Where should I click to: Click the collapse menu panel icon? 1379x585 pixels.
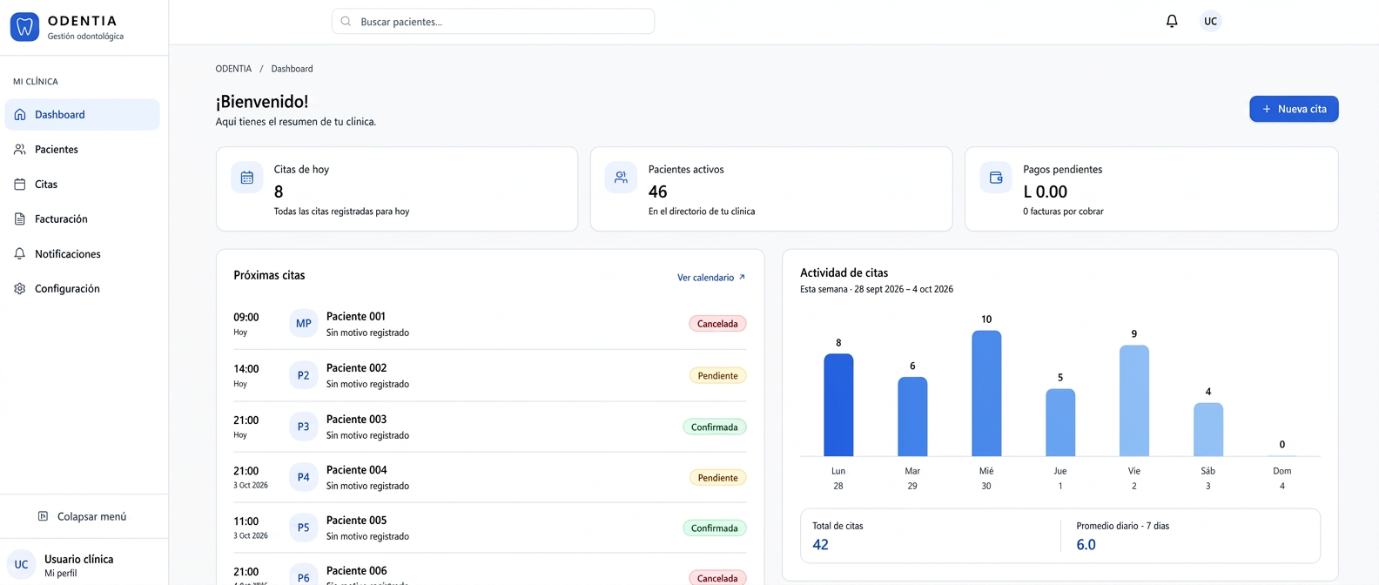(43, 516)
